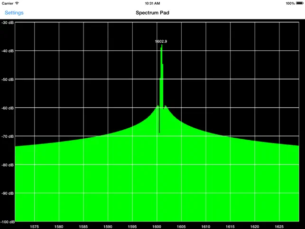Tap the -100 dB axis label
This screenshot has width=305, height=229.
pyautogui.click(x=8, y=222)
